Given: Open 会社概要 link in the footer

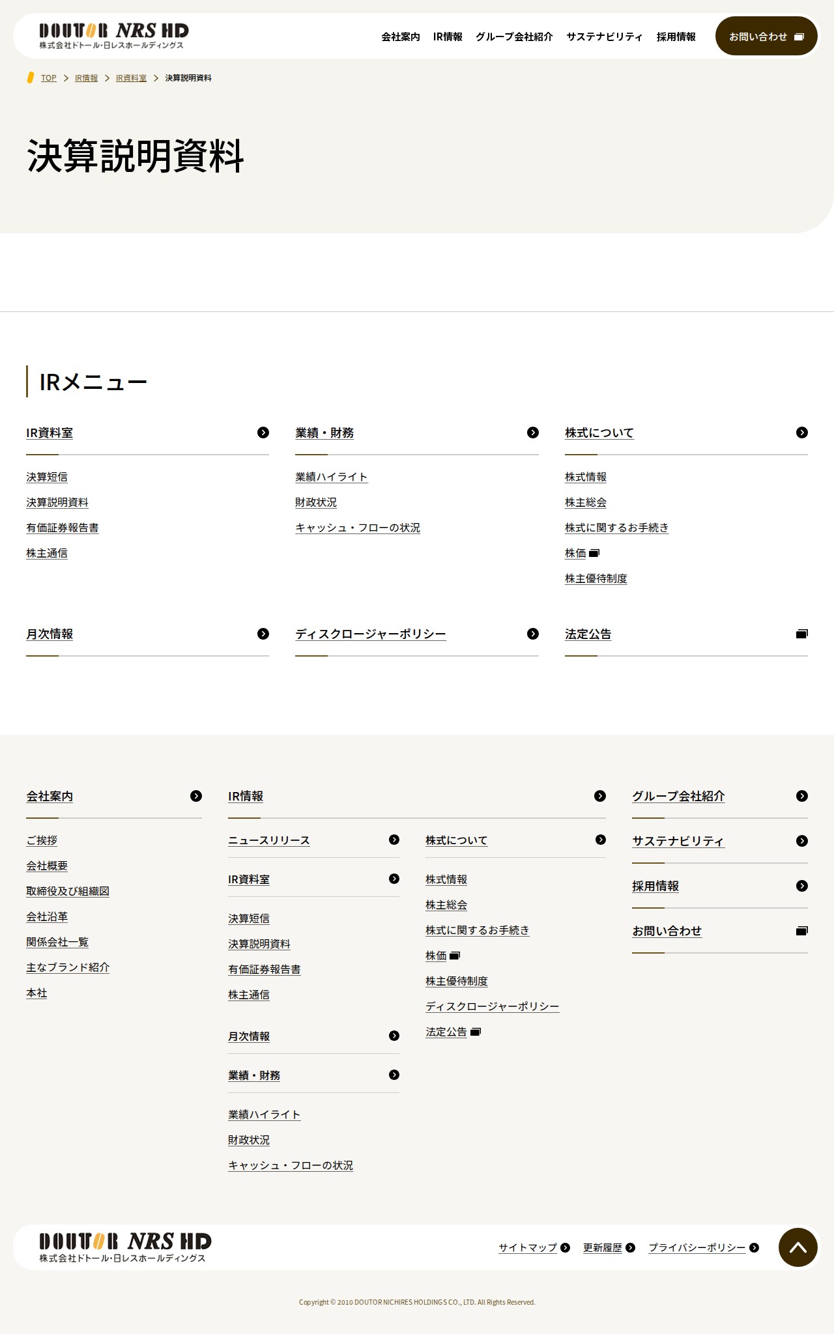Looking at the screenshot, I should tap(47, 866).
